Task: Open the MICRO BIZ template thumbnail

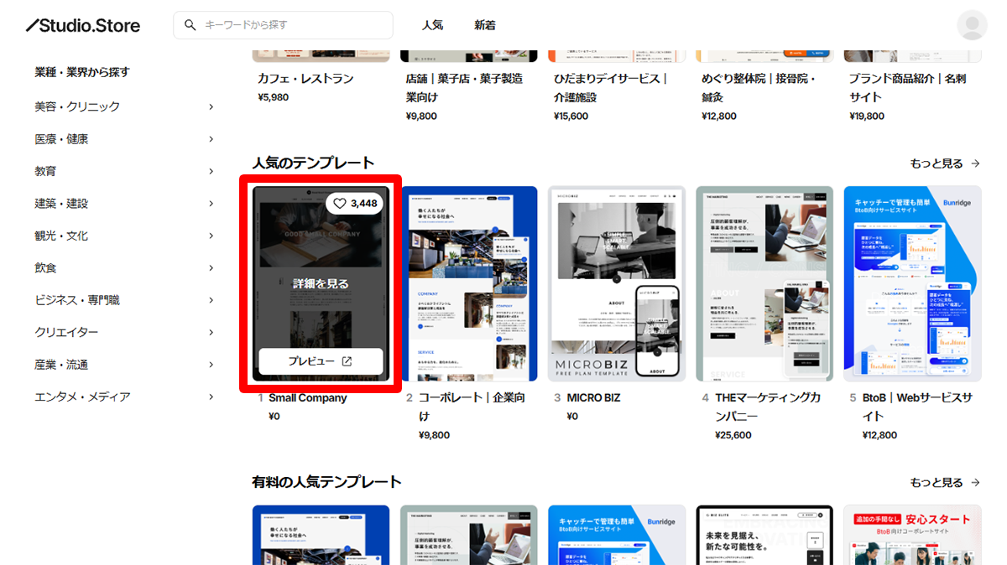Action: tap(616, 284)
